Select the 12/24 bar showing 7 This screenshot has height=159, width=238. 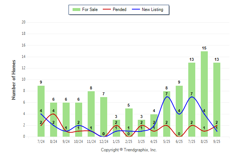(x=104, y=117)
